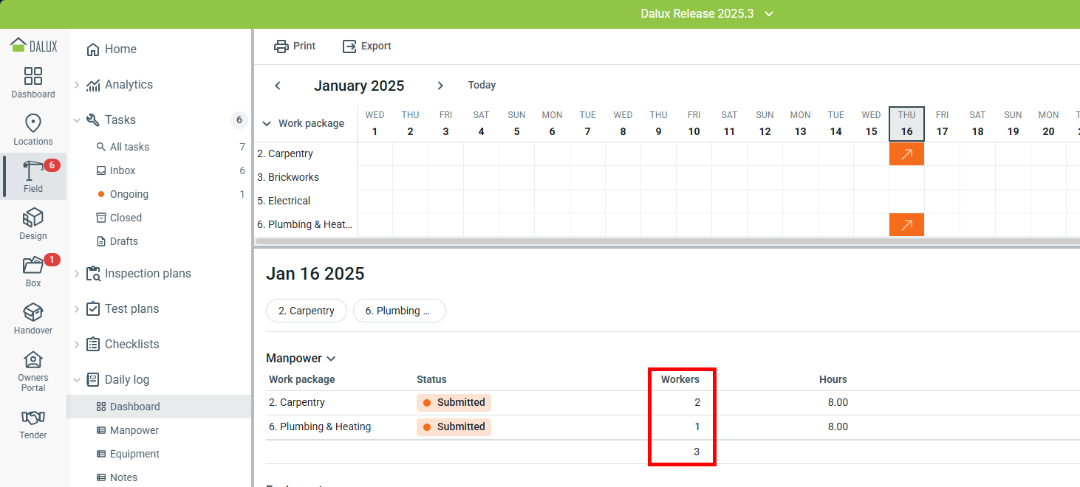The width and height of the screenshot is (1080, 487).
Task: Open the Box folder icon
Action: 33,266
